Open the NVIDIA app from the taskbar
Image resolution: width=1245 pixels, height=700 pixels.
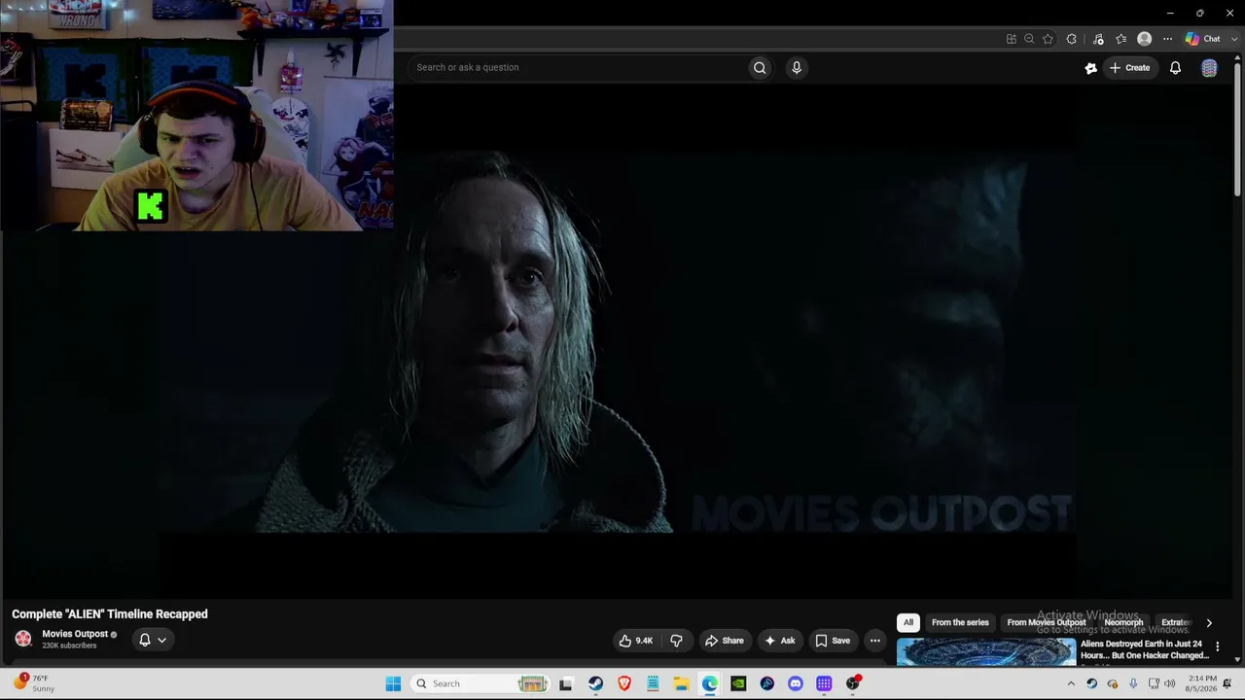pyautogui.click(x=738, y=683)
